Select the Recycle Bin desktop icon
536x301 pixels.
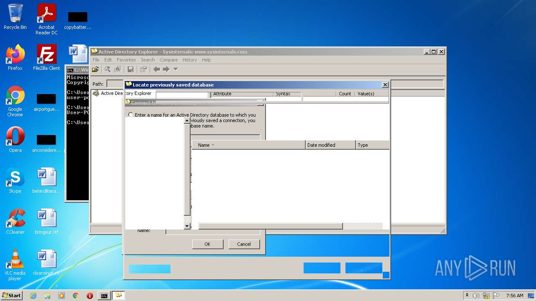tap(15, 17)
